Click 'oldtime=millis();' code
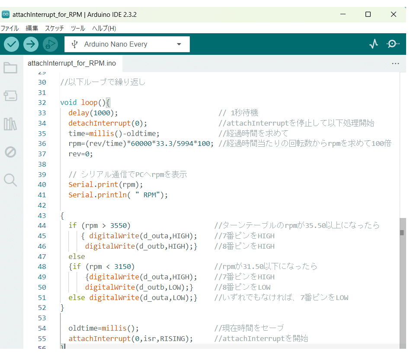410x357 pixels. (x=103, y=329)
